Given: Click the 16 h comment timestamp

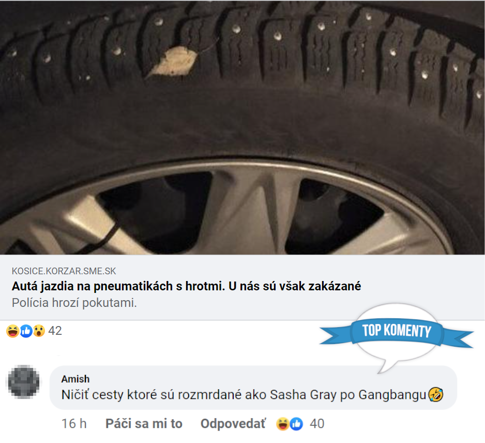Looking at the screenshot, I should click(x=74, y=423).
